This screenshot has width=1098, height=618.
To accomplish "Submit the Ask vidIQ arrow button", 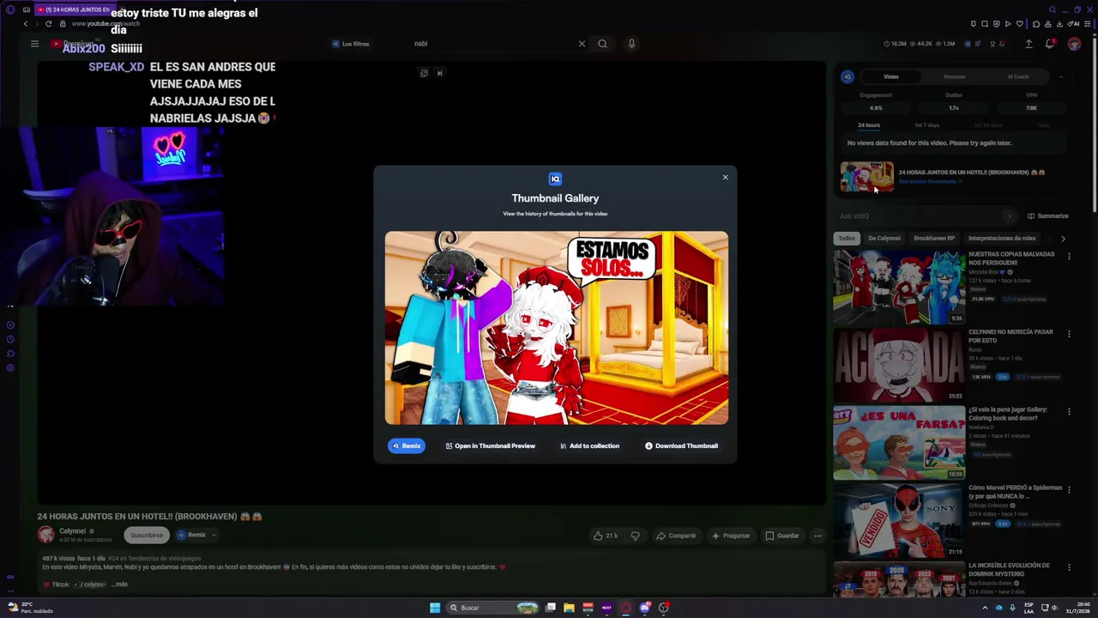I will [1009, 215].
